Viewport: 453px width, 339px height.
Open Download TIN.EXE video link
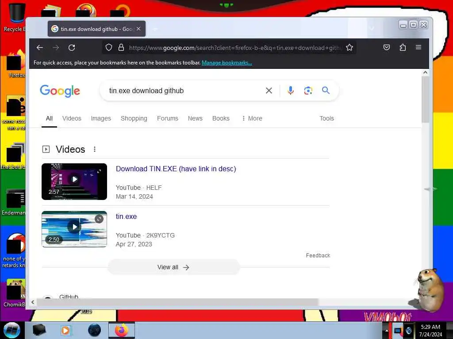[176, 169]
